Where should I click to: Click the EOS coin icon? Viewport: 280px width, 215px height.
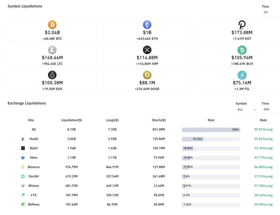click(x=52, y=75)
